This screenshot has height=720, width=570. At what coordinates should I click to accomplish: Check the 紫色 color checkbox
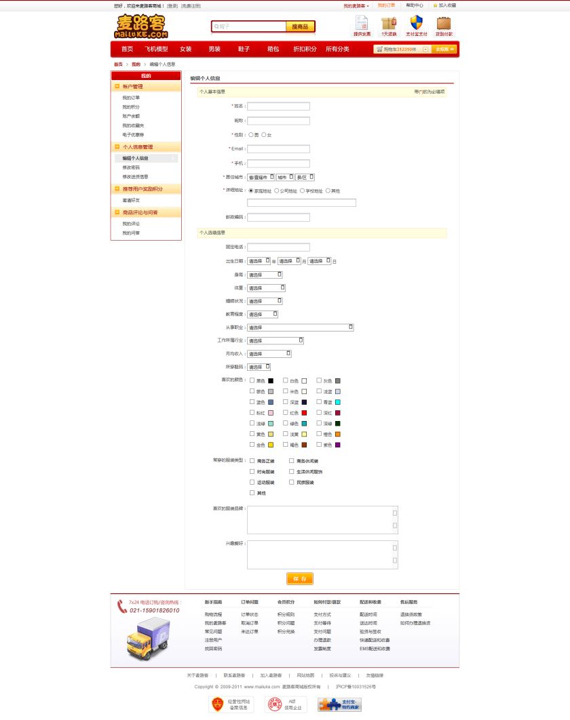point(319,445)
